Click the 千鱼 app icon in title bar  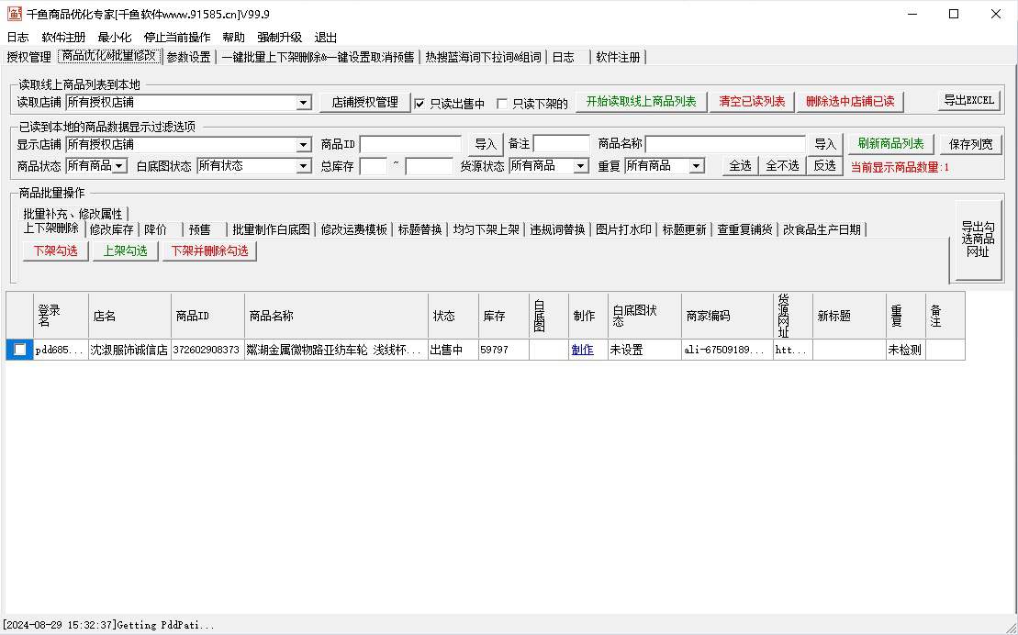pyautogui.click(x=14, y=14)
